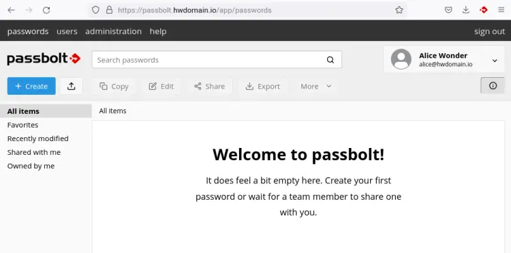Reload the page with the refresh icon
This screenshot has width=511, height=253.
(46, 10)
